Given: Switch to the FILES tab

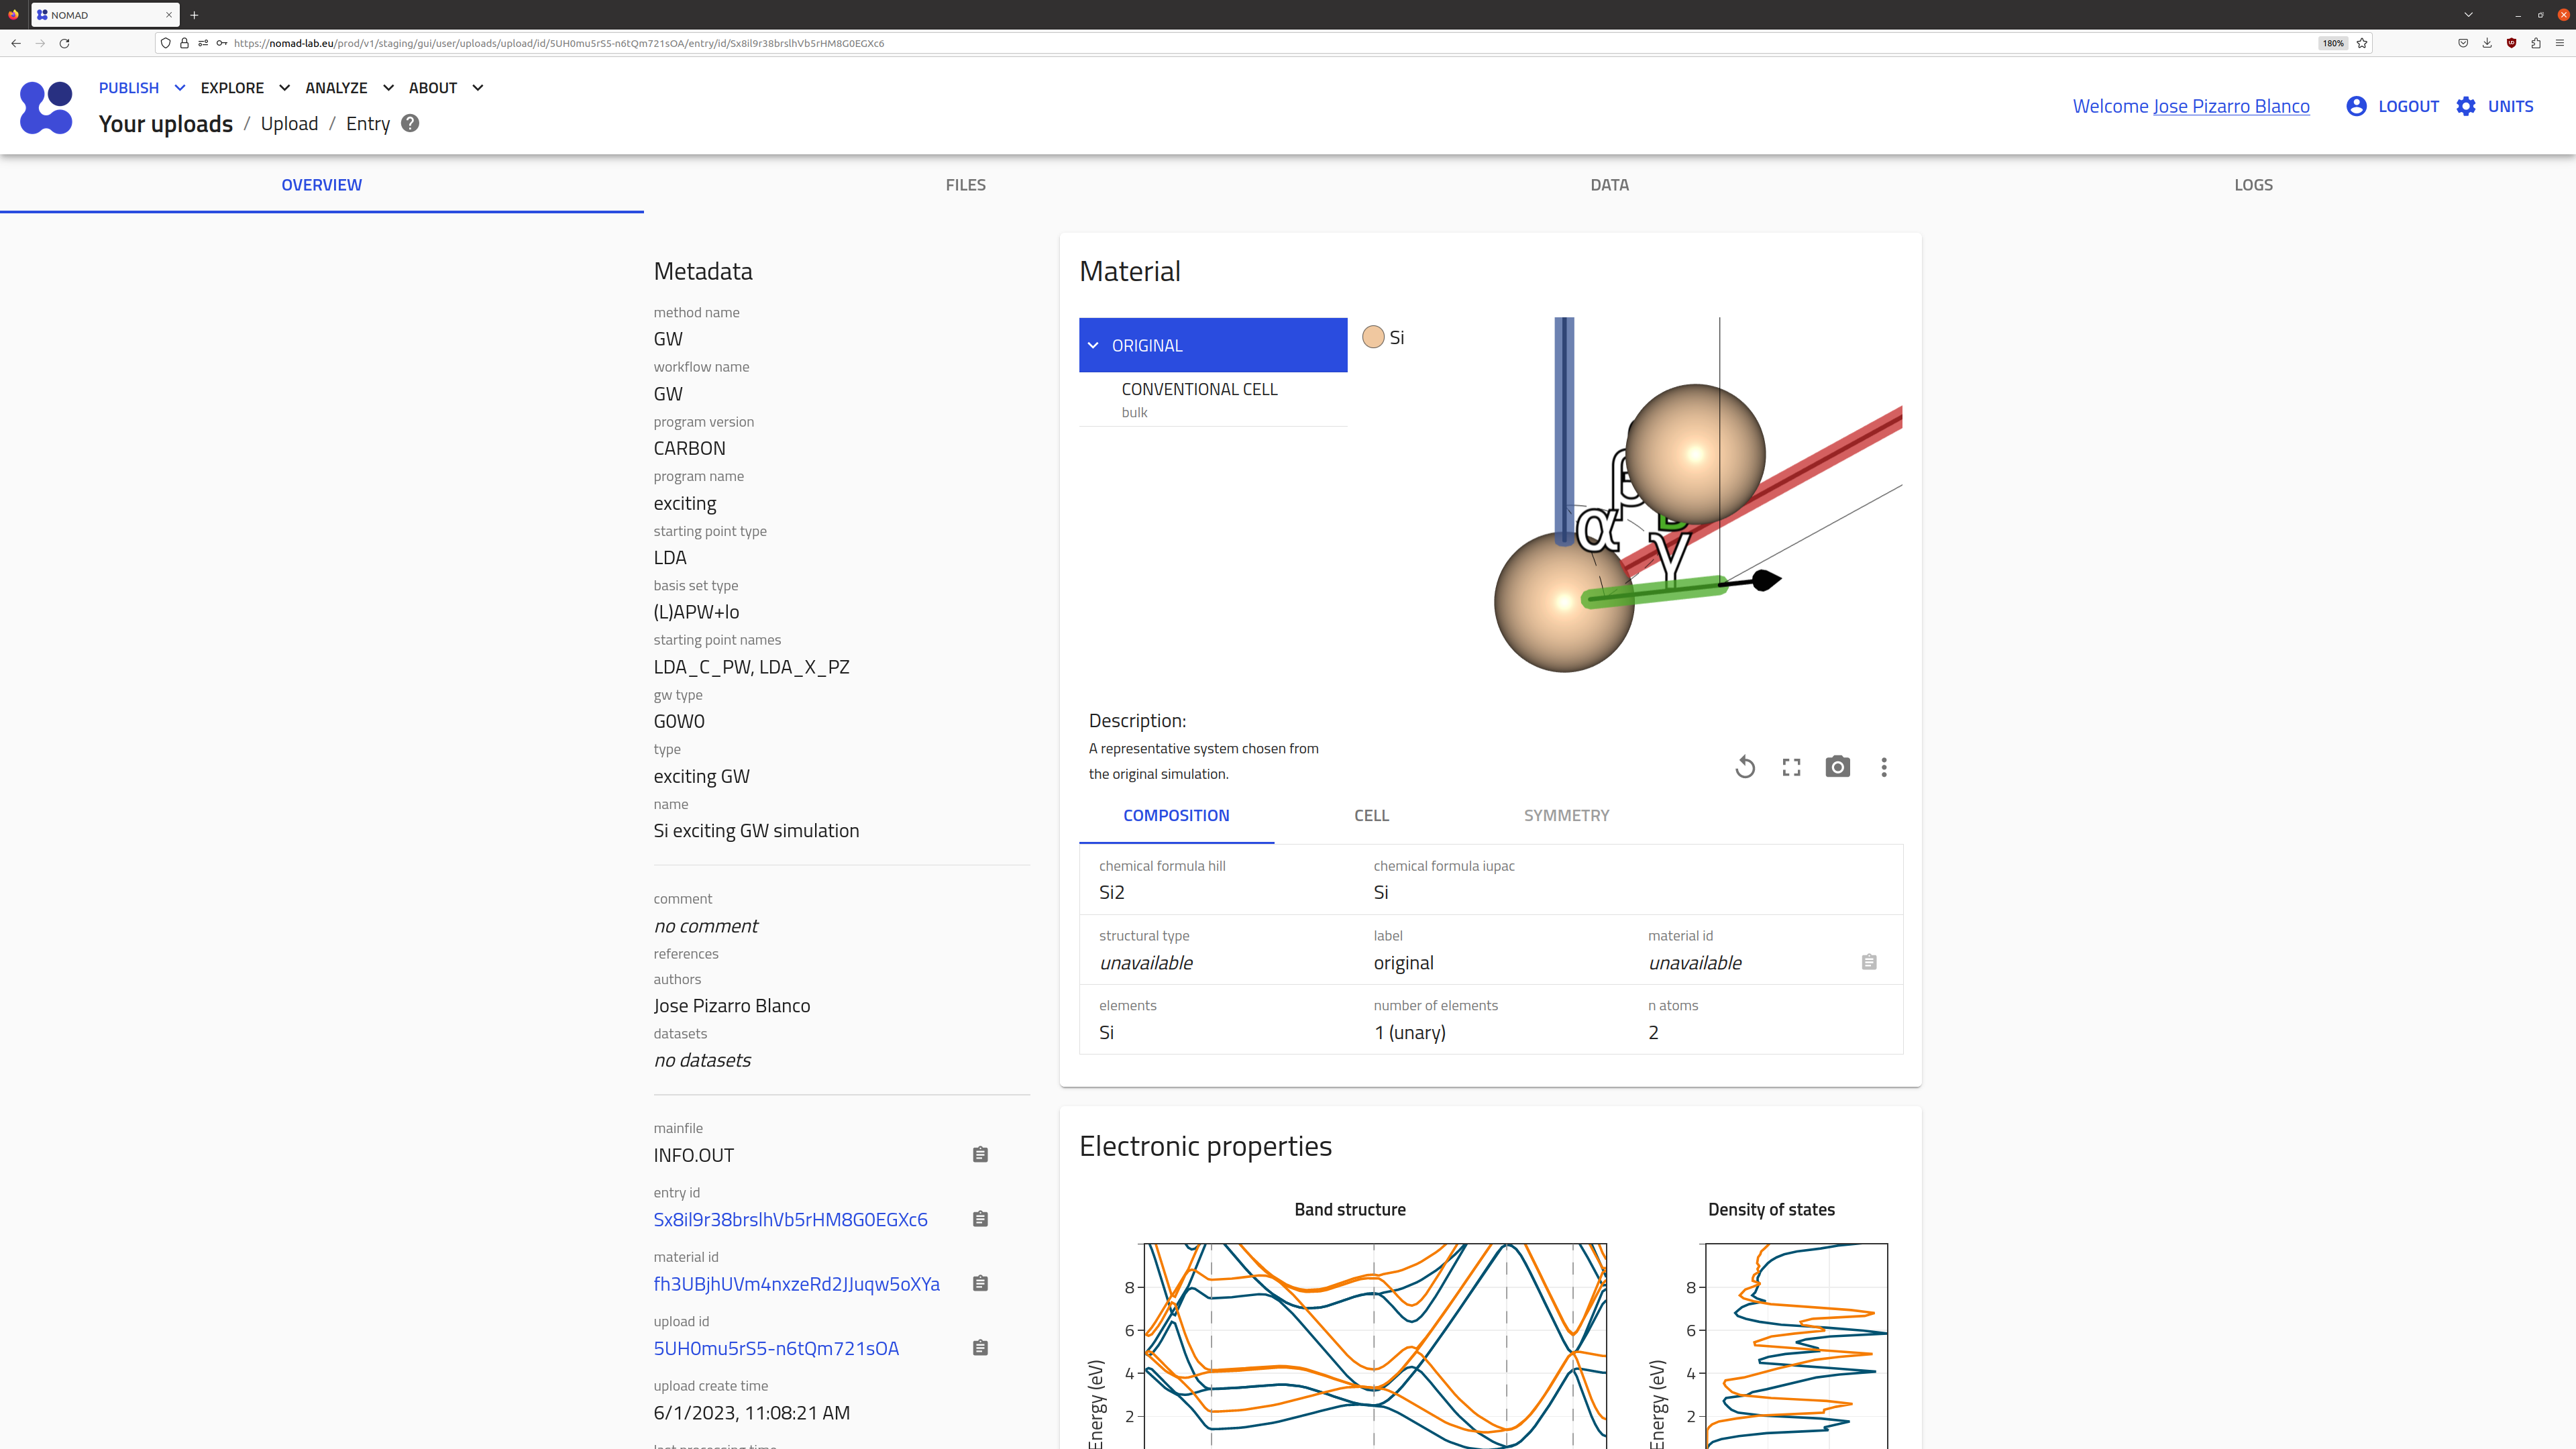Looking at the screenshot, I should [966, 185].
